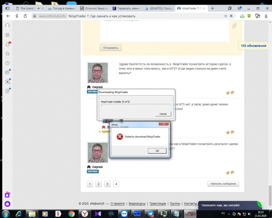
Task: Dislike Сергей's last comment with thumbs down
Action: [x=232, y=173]
